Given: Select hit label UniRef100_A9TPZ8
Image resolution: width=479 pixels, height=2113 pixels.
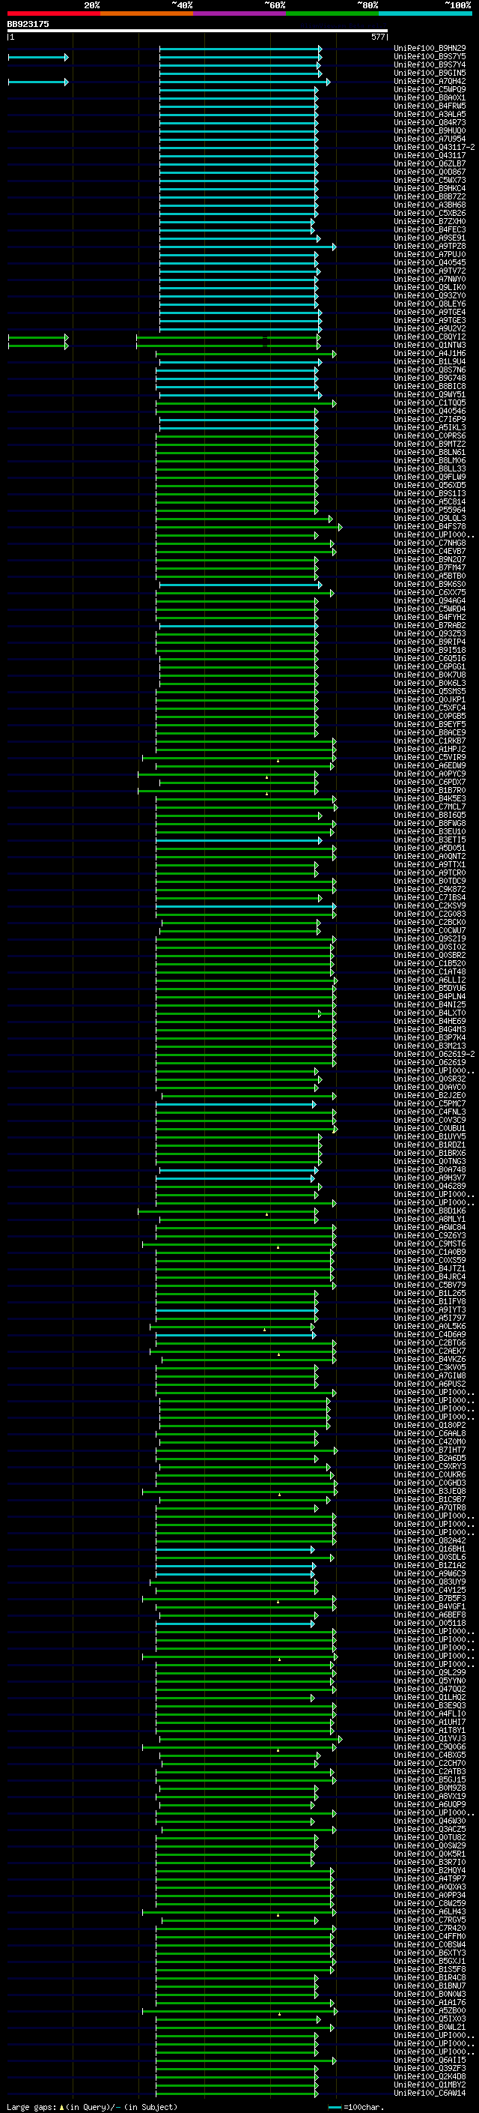Looking at the screenshot, I should tap(430, 246).
